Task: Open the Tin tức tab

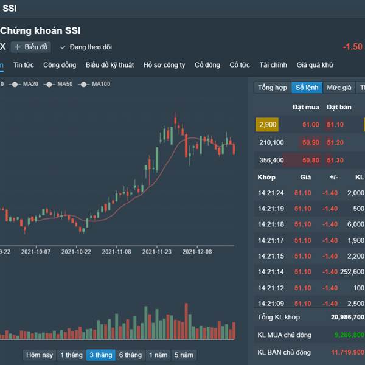Action: click(x=23, y=65)
